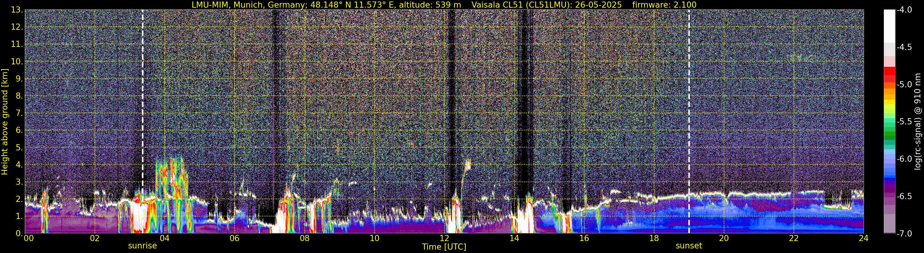Click the time axis tick '08'
924x253 pixels.
click(305, 238)
